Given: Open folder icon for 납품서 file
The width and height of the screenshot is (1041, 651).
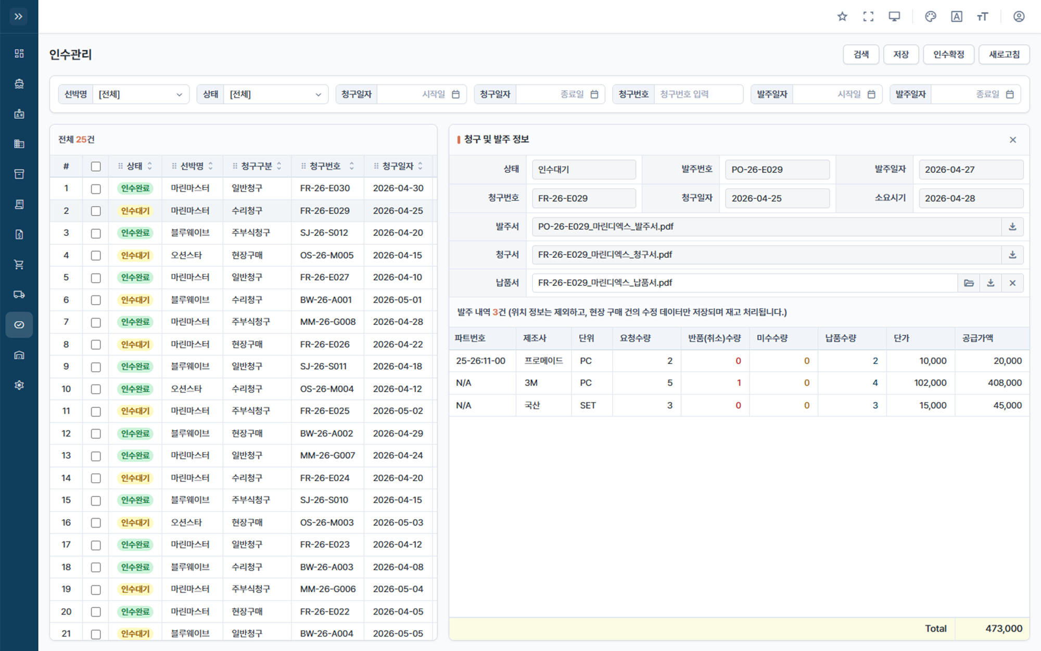Looking at the screenshot, I should 969,283.
